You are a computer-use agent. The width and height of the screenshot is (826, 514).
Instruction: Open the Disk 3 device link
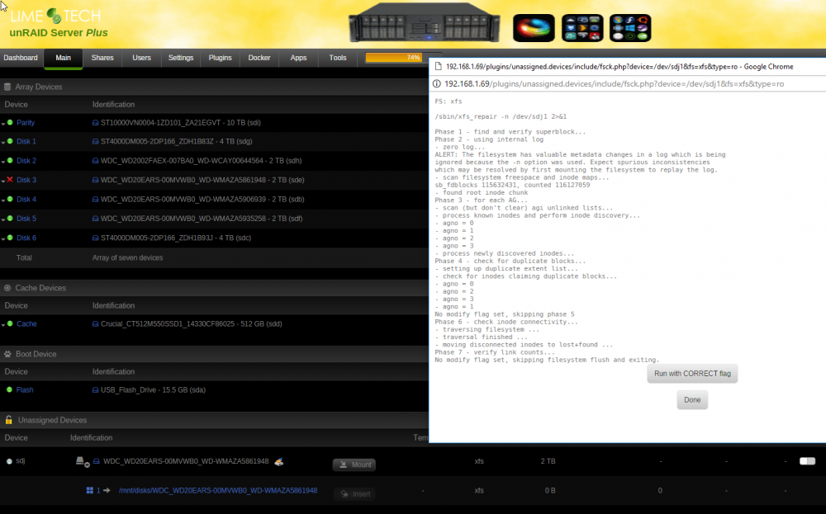26,180
